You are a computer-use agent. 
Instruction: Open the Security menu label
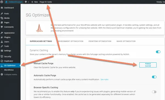coord(8,57)
